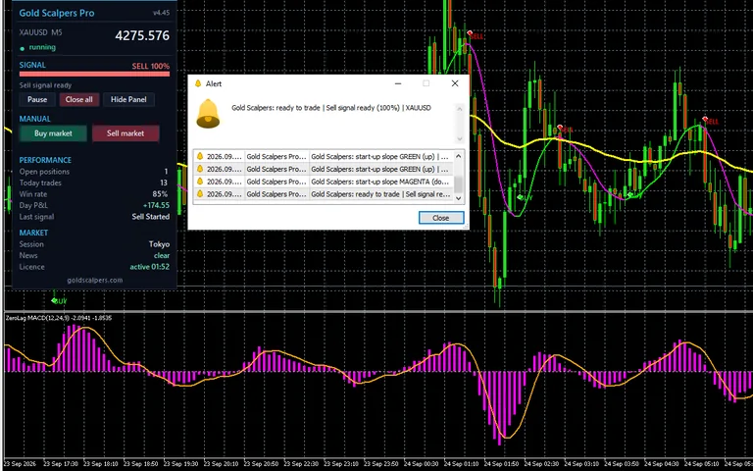Click the Today trades value 13
Image resolution: width=753 pixels, height=471 pixels.
[x=164, y=183]
